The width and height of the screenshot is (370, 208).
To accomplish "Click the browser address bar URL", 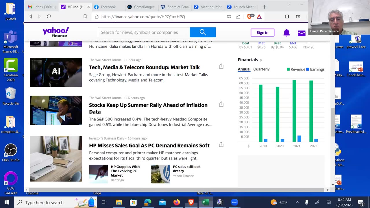I will (x=143, y=16).
